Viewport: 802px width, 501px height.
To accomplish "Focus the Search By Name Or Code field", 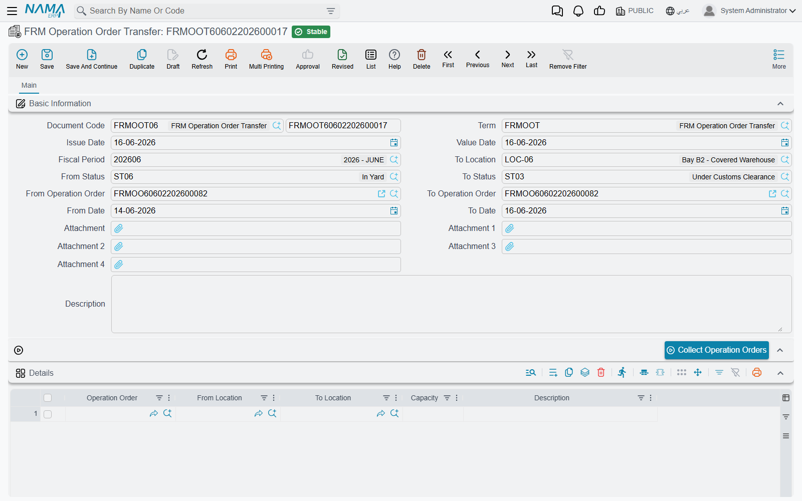I will tap(207, 11).
